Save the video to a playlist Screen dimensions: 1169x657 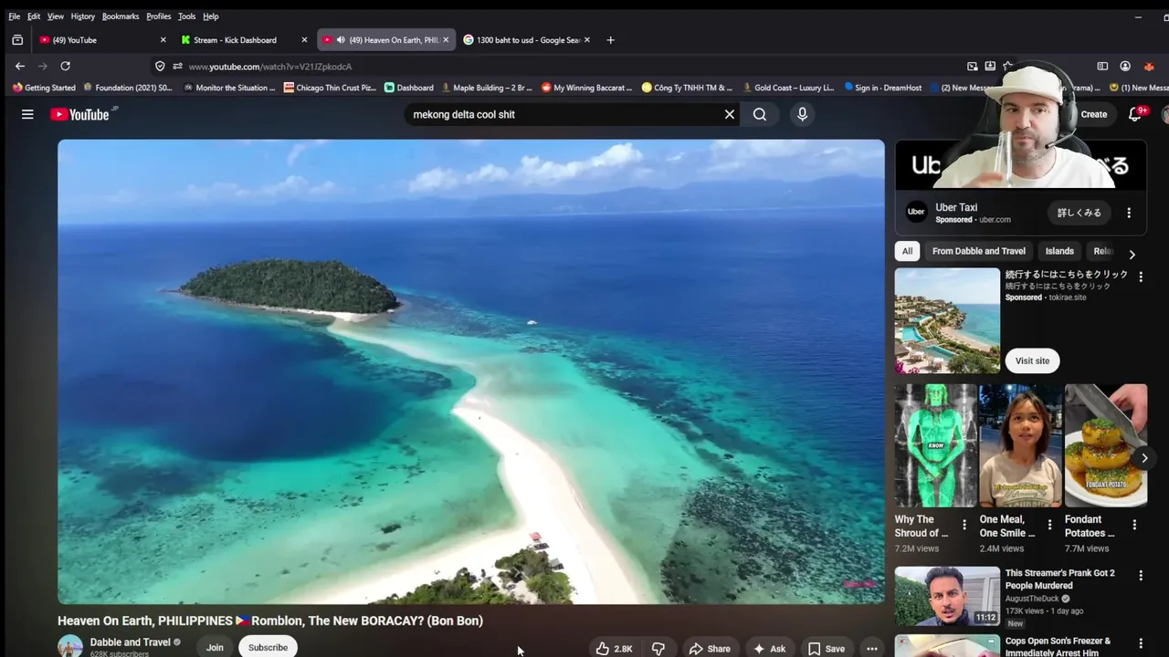click(x=827, y=648)
